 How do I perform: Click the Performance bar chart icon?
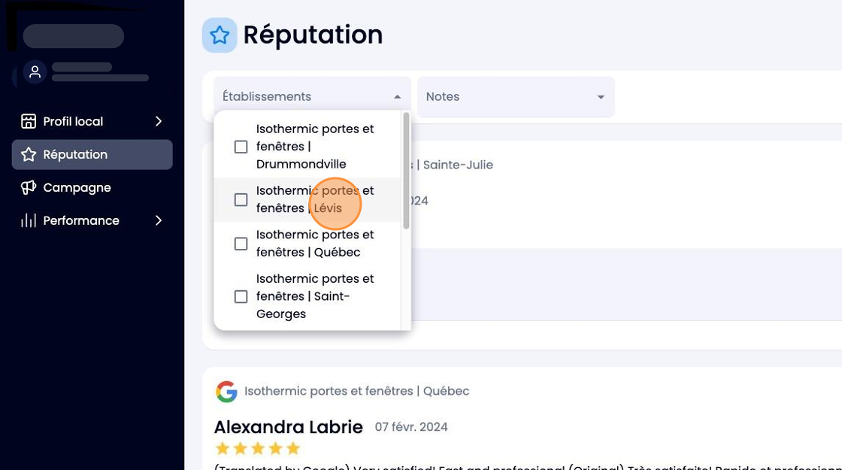point(29,220)
